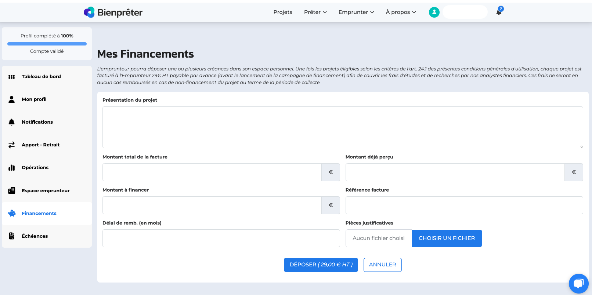Click the teal user avatar icon

pyautogui.click(x=434, y=12)
